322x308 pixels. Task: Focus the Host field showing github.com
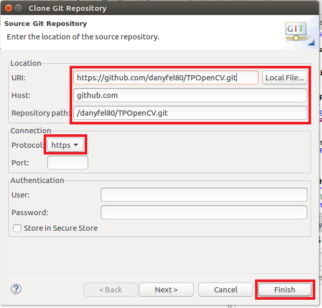pos(190,95)
